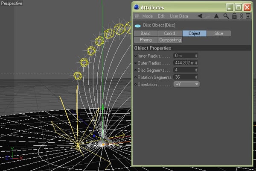The height and width of the screenshot is (171, 256).
Task: Click the magnifying glass search icon
Action: [x=226, y=16]
